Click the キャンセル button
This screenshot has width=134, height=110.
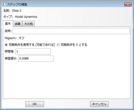(99, 104)
